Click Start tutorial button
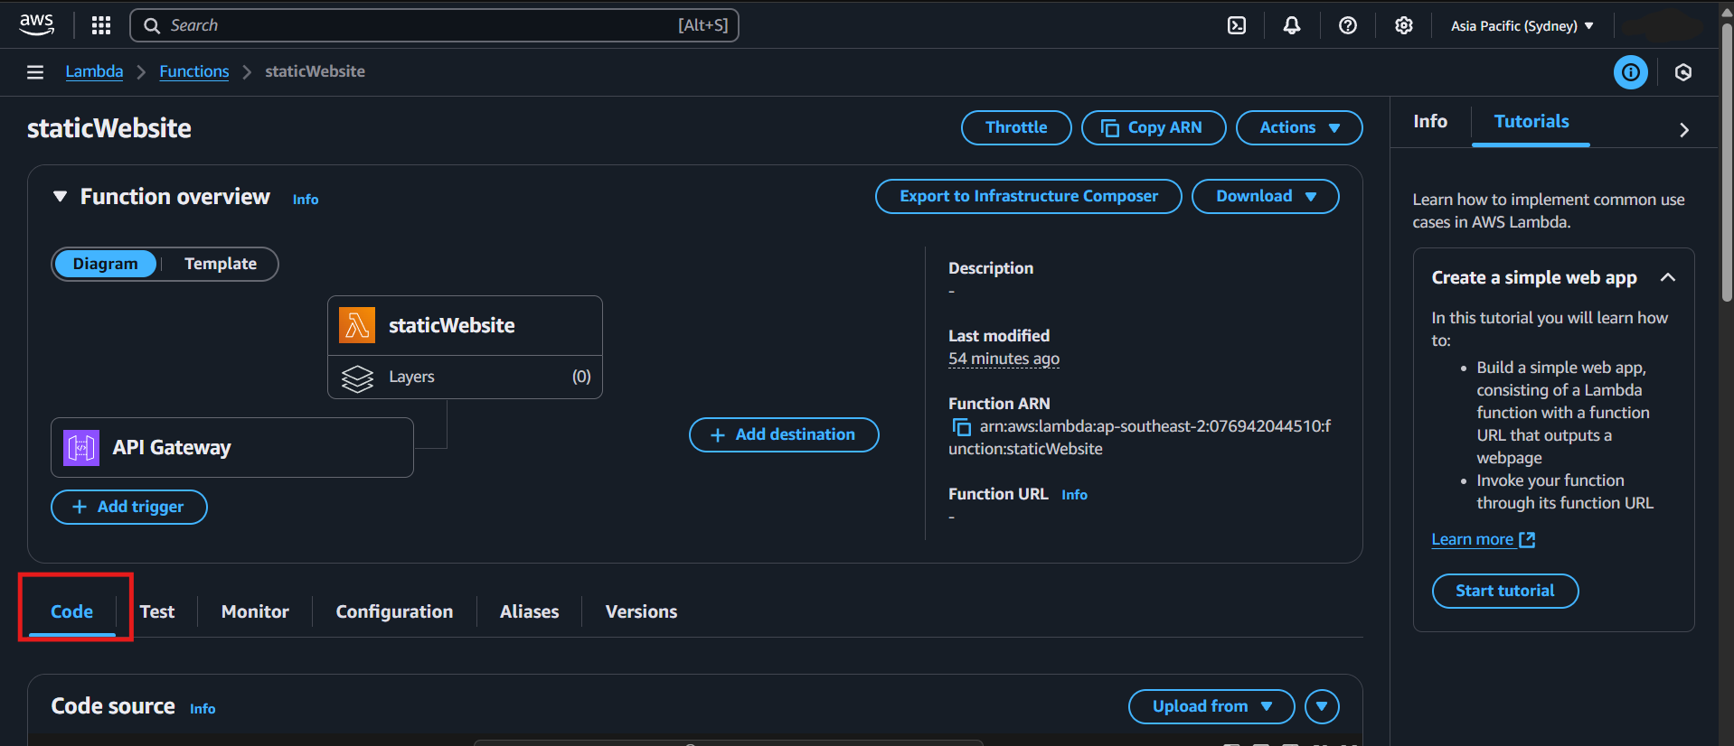 tap(1505, 591)
